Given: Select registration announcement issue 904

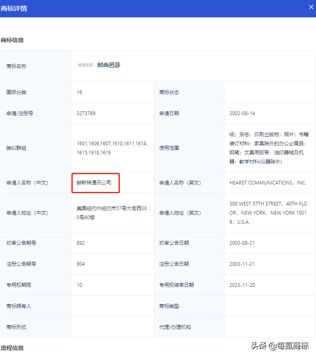Looking at the screenshot, I should tap(81, 264).
